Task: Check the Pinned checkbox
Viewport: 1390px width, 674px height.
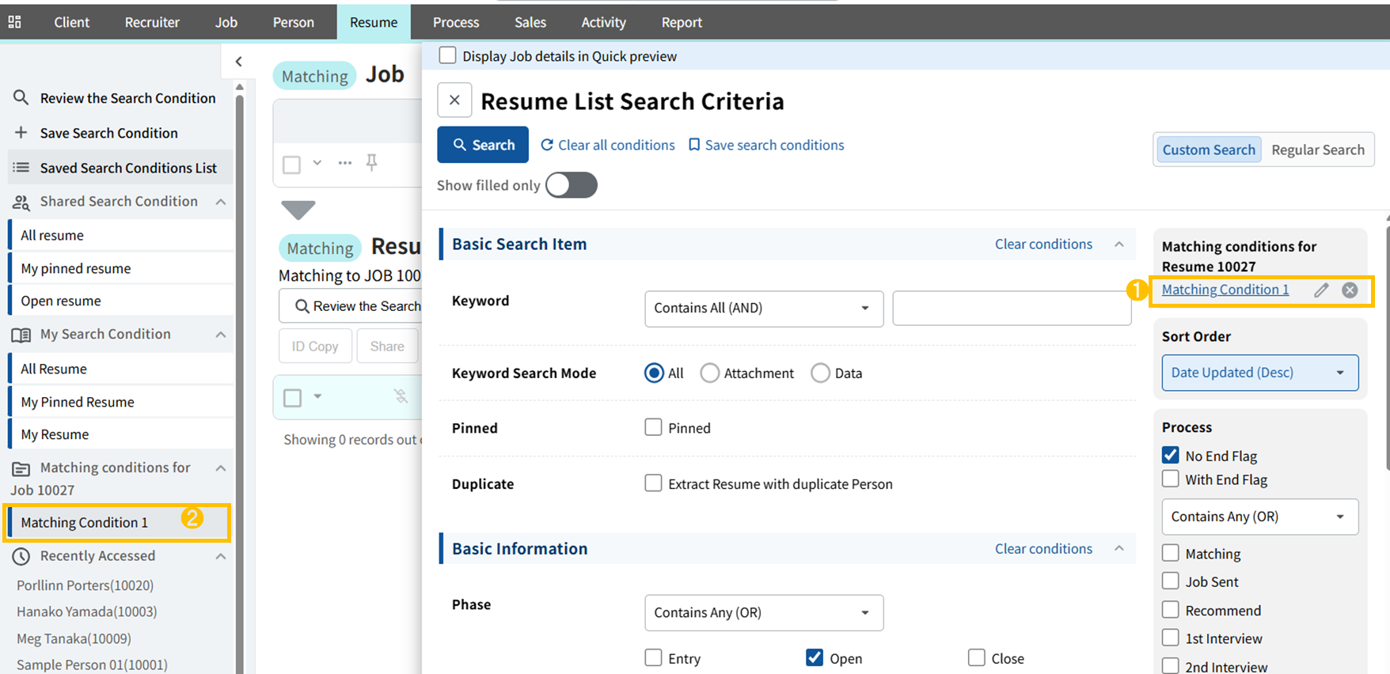Action: click(x=653, y=428)
